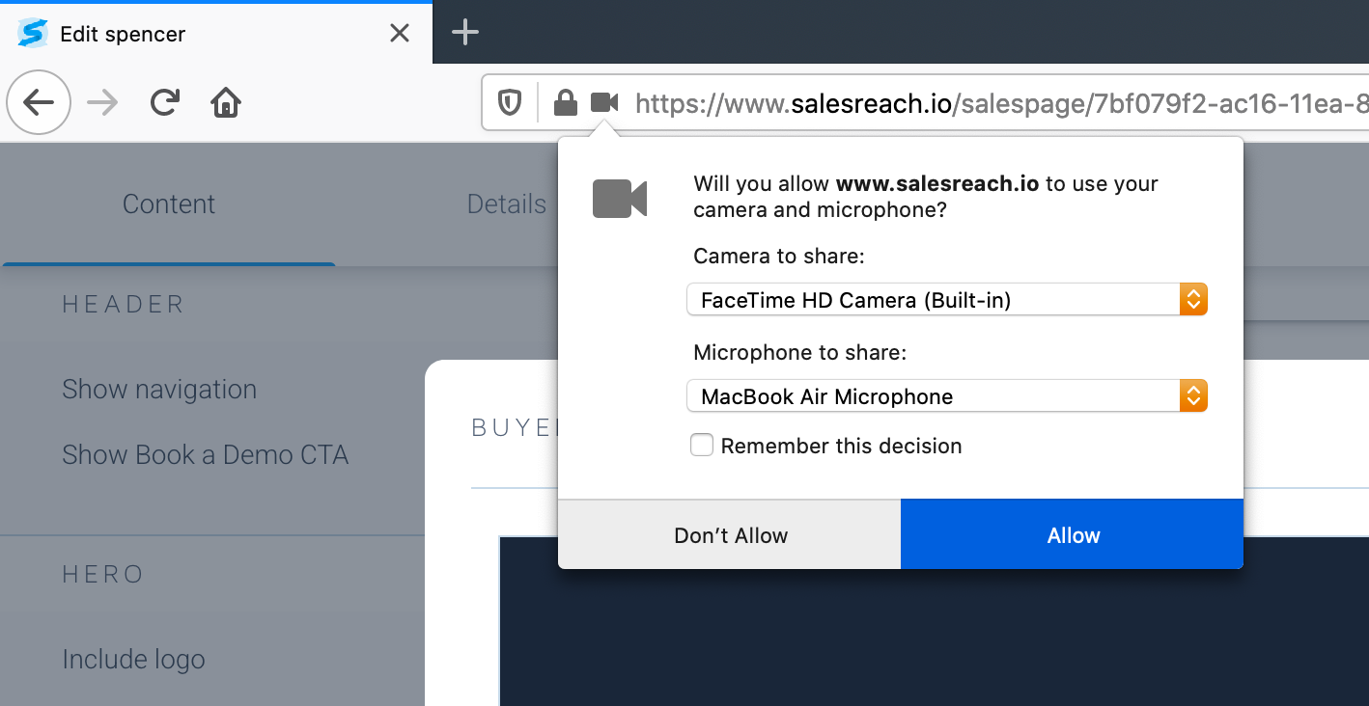Open the tracking protection shield icon
This screenshot has height=706, width=1369.
[x=511, y=103]
